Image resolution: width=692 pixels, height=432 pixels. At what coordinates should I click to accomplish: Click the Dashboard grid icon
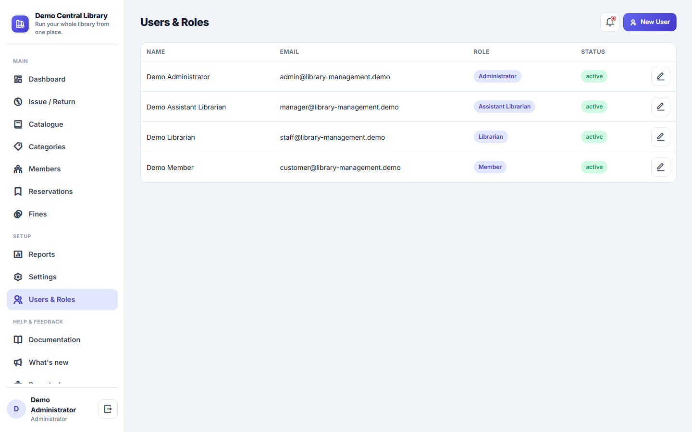click(x=18, y=79)
